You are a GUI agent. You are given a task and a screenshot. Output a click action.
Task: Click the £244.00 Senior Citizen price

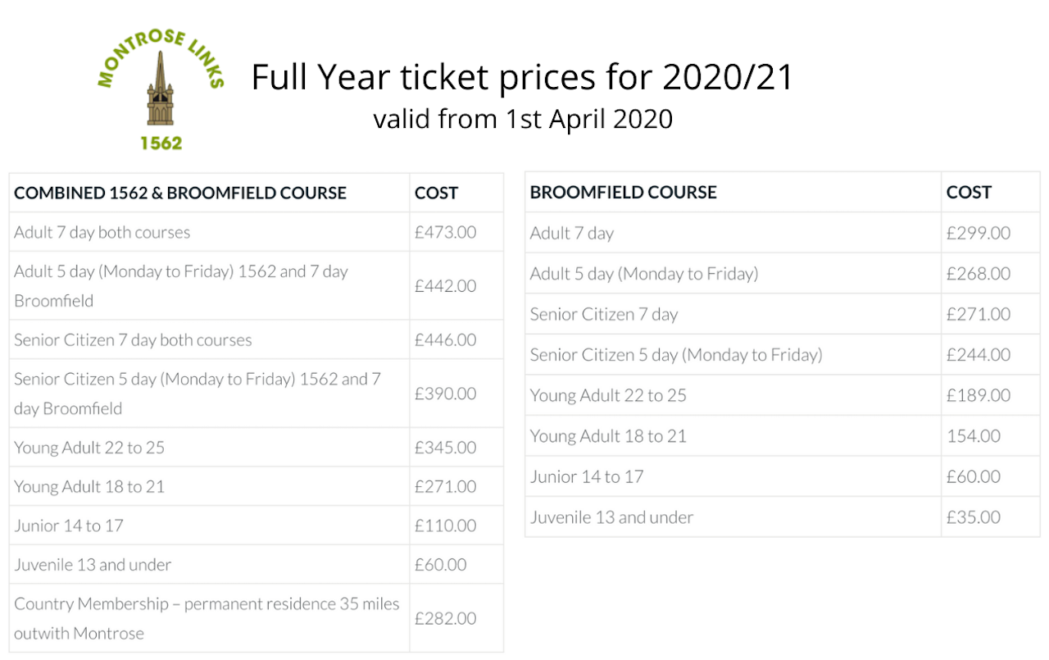[x=979, y=355]
